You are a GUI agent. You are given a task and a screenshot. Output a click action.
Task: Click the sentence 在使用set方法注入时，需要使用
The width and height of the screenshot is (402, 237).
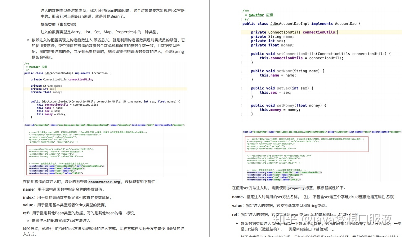coord(259,188)
